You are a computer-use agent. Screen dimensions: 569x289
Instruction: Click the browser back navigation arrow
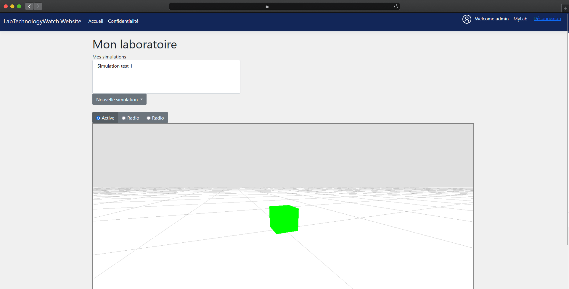29,6
